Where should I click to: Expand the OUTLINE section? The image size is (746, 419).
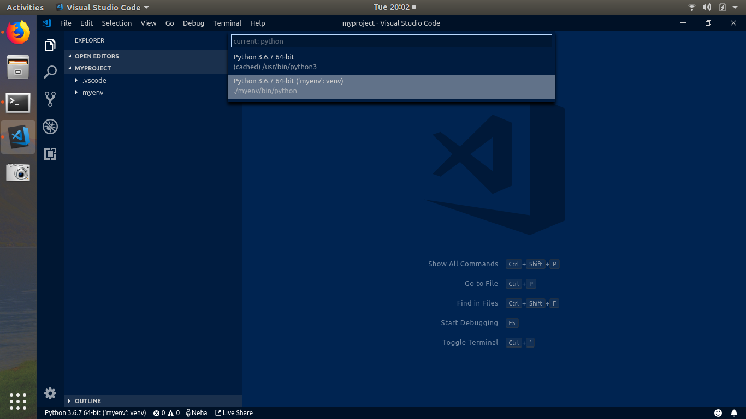tap(87, 400)
